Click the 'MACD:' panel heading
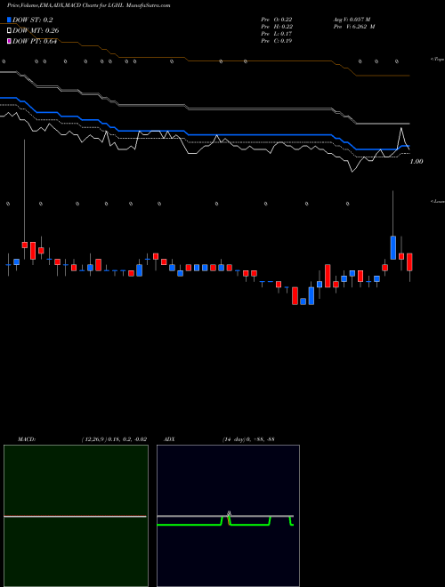Screen dimensions: 445x587 (x=27, y=439)
